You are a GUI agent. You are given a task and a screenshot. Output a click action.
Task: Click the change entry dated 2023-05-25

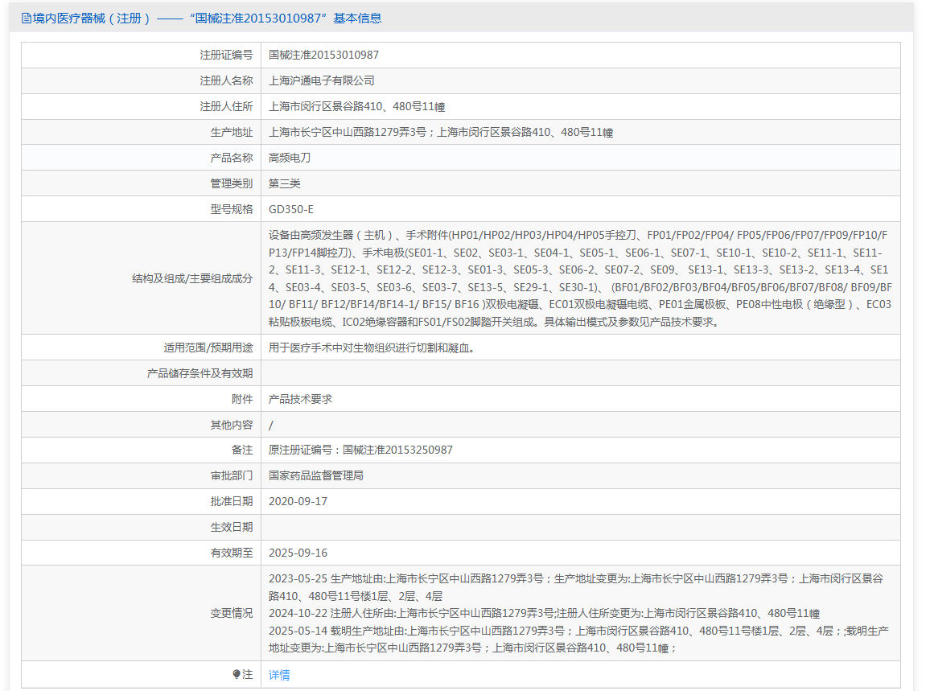tap(576, 587)
